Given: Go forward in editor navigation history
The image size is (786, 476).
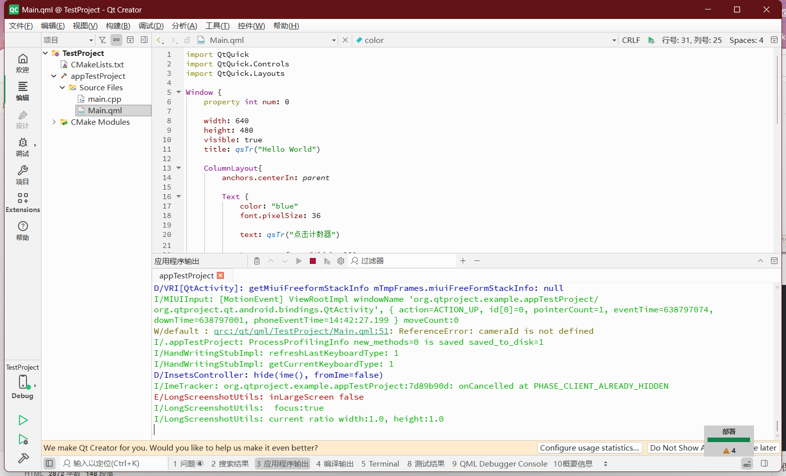Looking at the screenshot, I should (174, 40).
